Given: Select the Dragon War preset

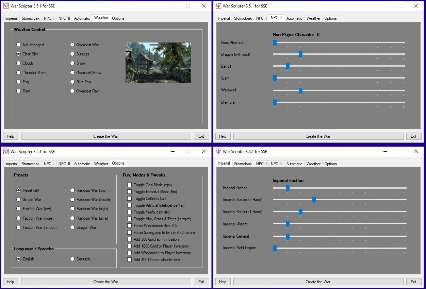Looking at the screenshot, I should pos(72,227).
